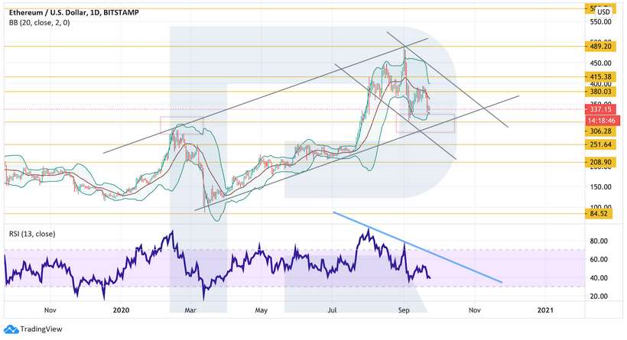Click the USD currency button
This screenshot has height=340, width=627.
603,11
